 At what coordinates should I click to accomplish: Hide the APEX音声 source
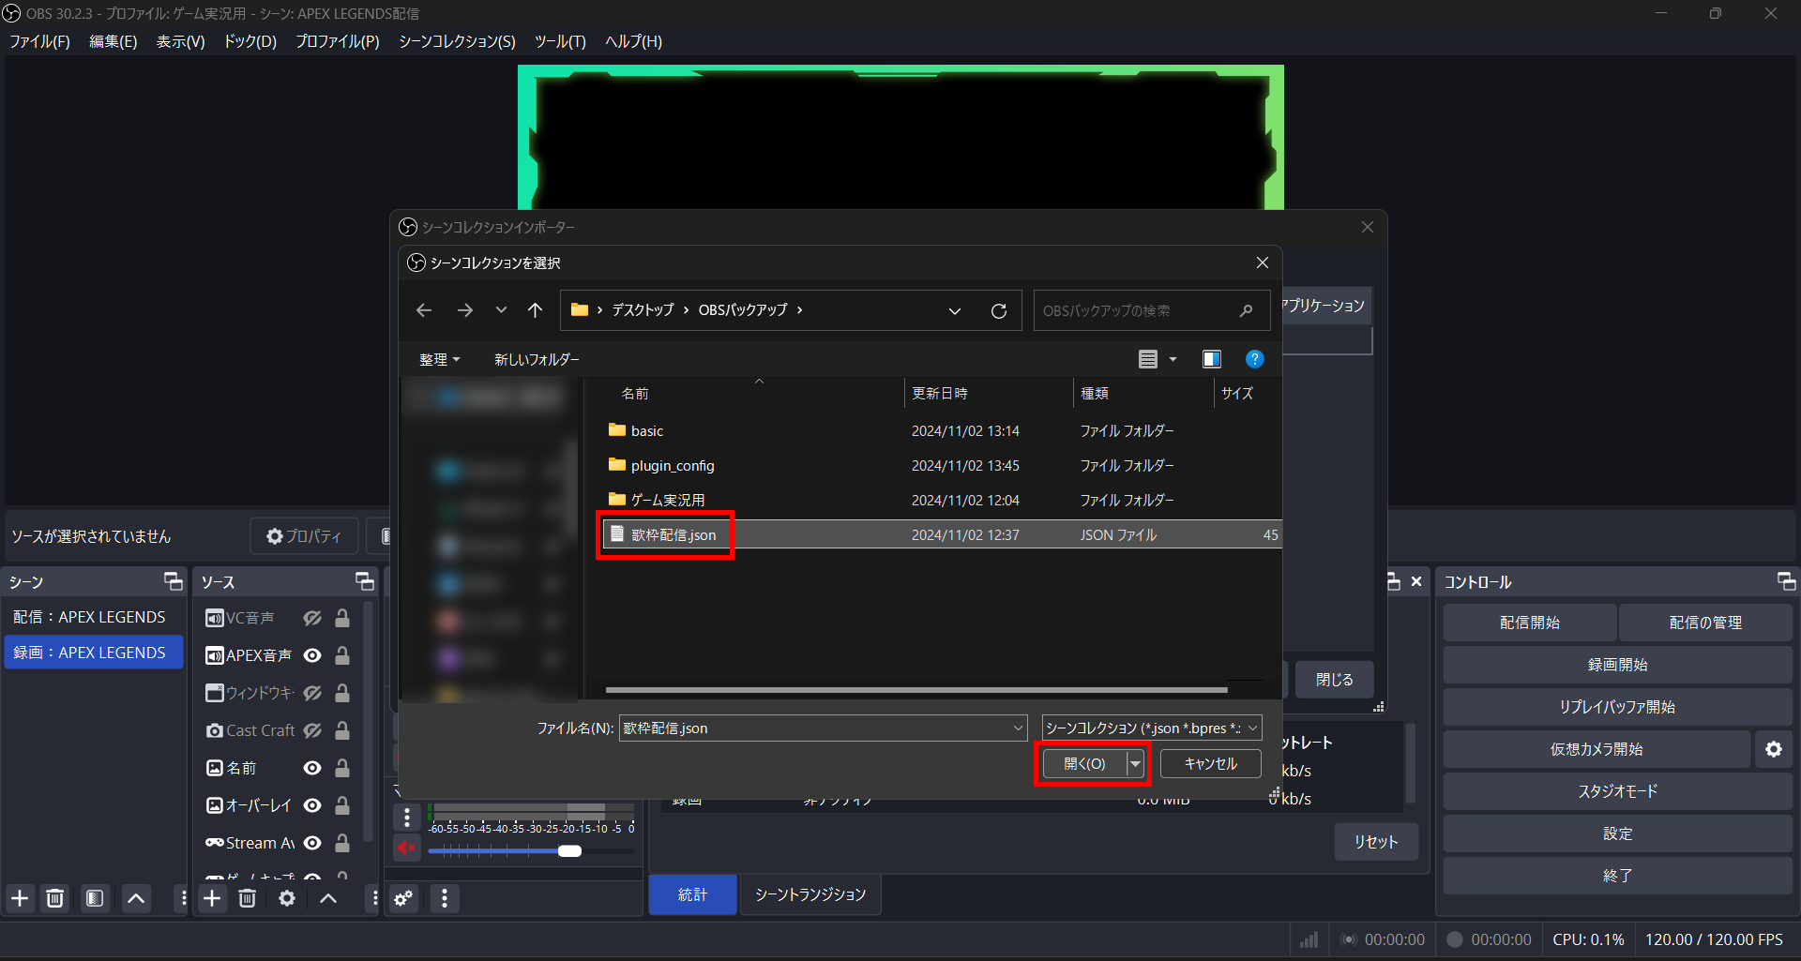click(x=312, y=655)
